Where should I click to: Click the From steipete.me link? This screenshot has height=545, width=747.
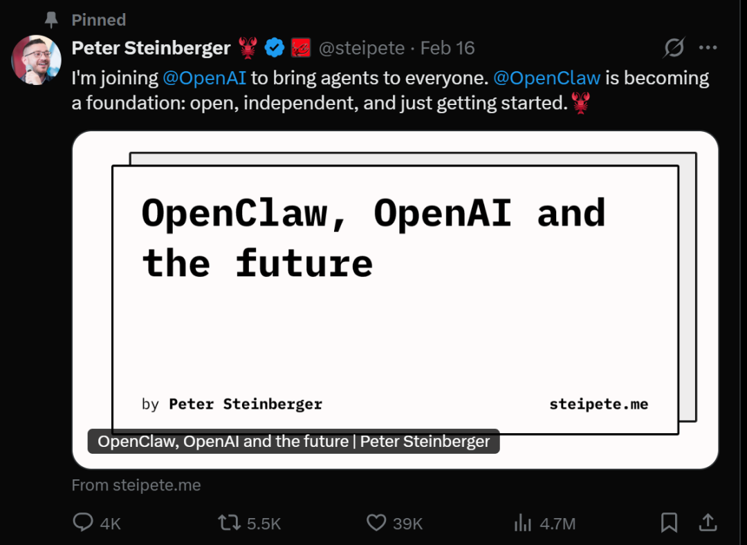click(x=136, y=485)
